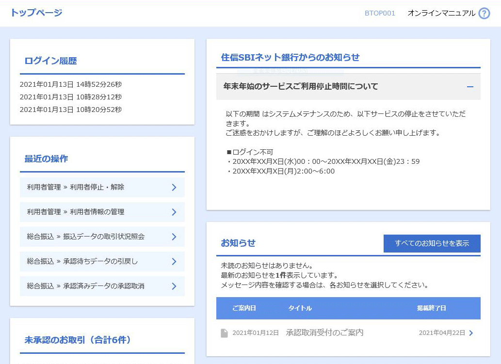Click the タイトル column header

click(x=300, y=308)
